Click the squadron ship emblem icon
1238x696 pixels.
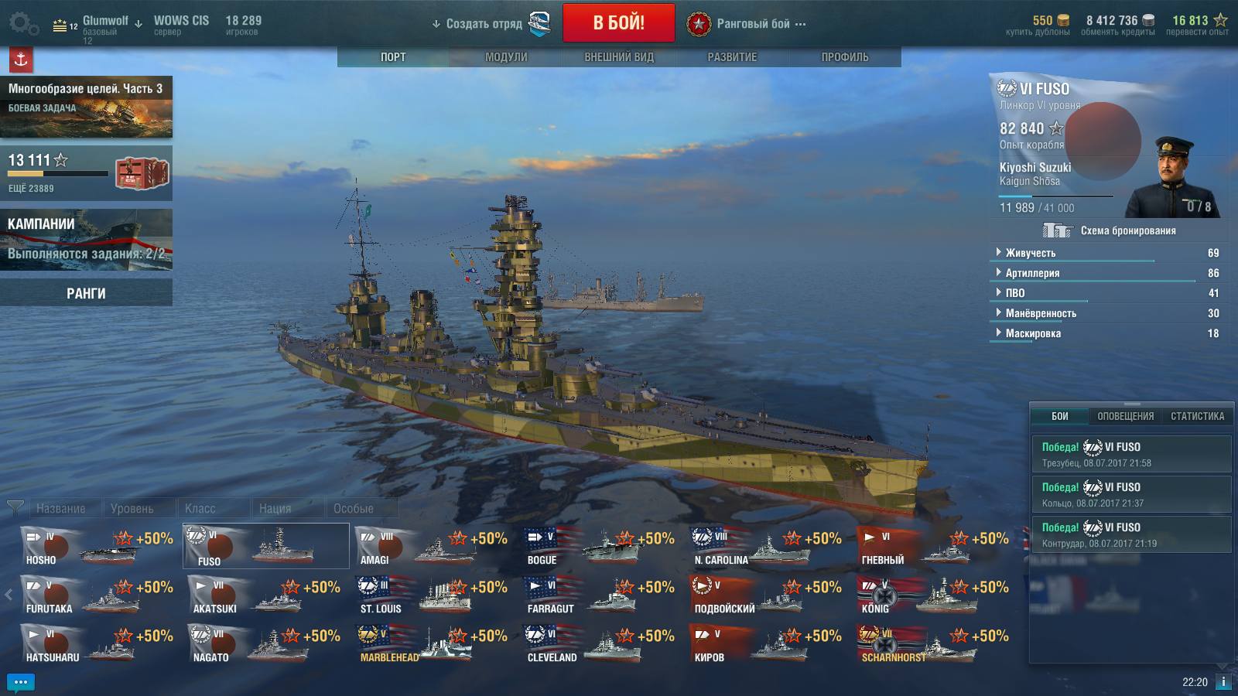coord(539,23)
